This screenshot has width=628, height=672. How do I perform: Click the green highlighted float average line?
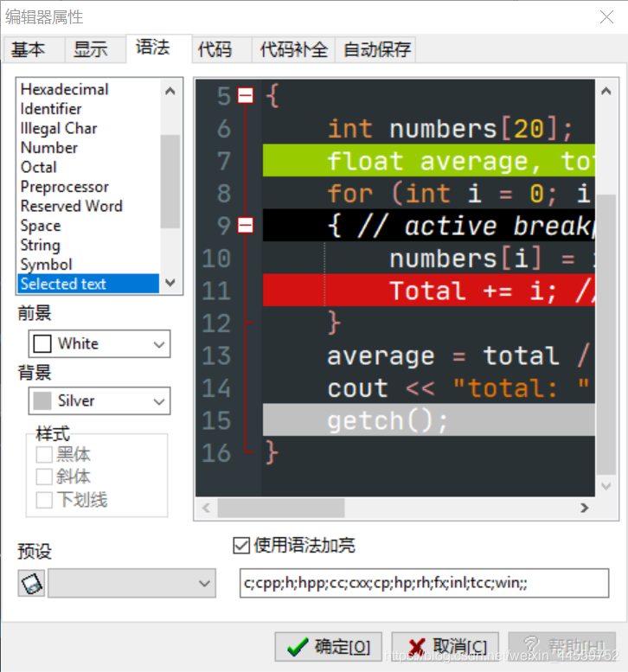(x=429, y=160)
